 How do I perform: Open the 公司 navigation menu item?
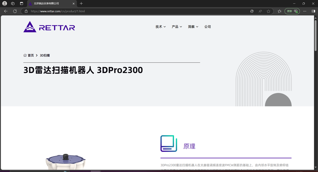coord(207,27)
